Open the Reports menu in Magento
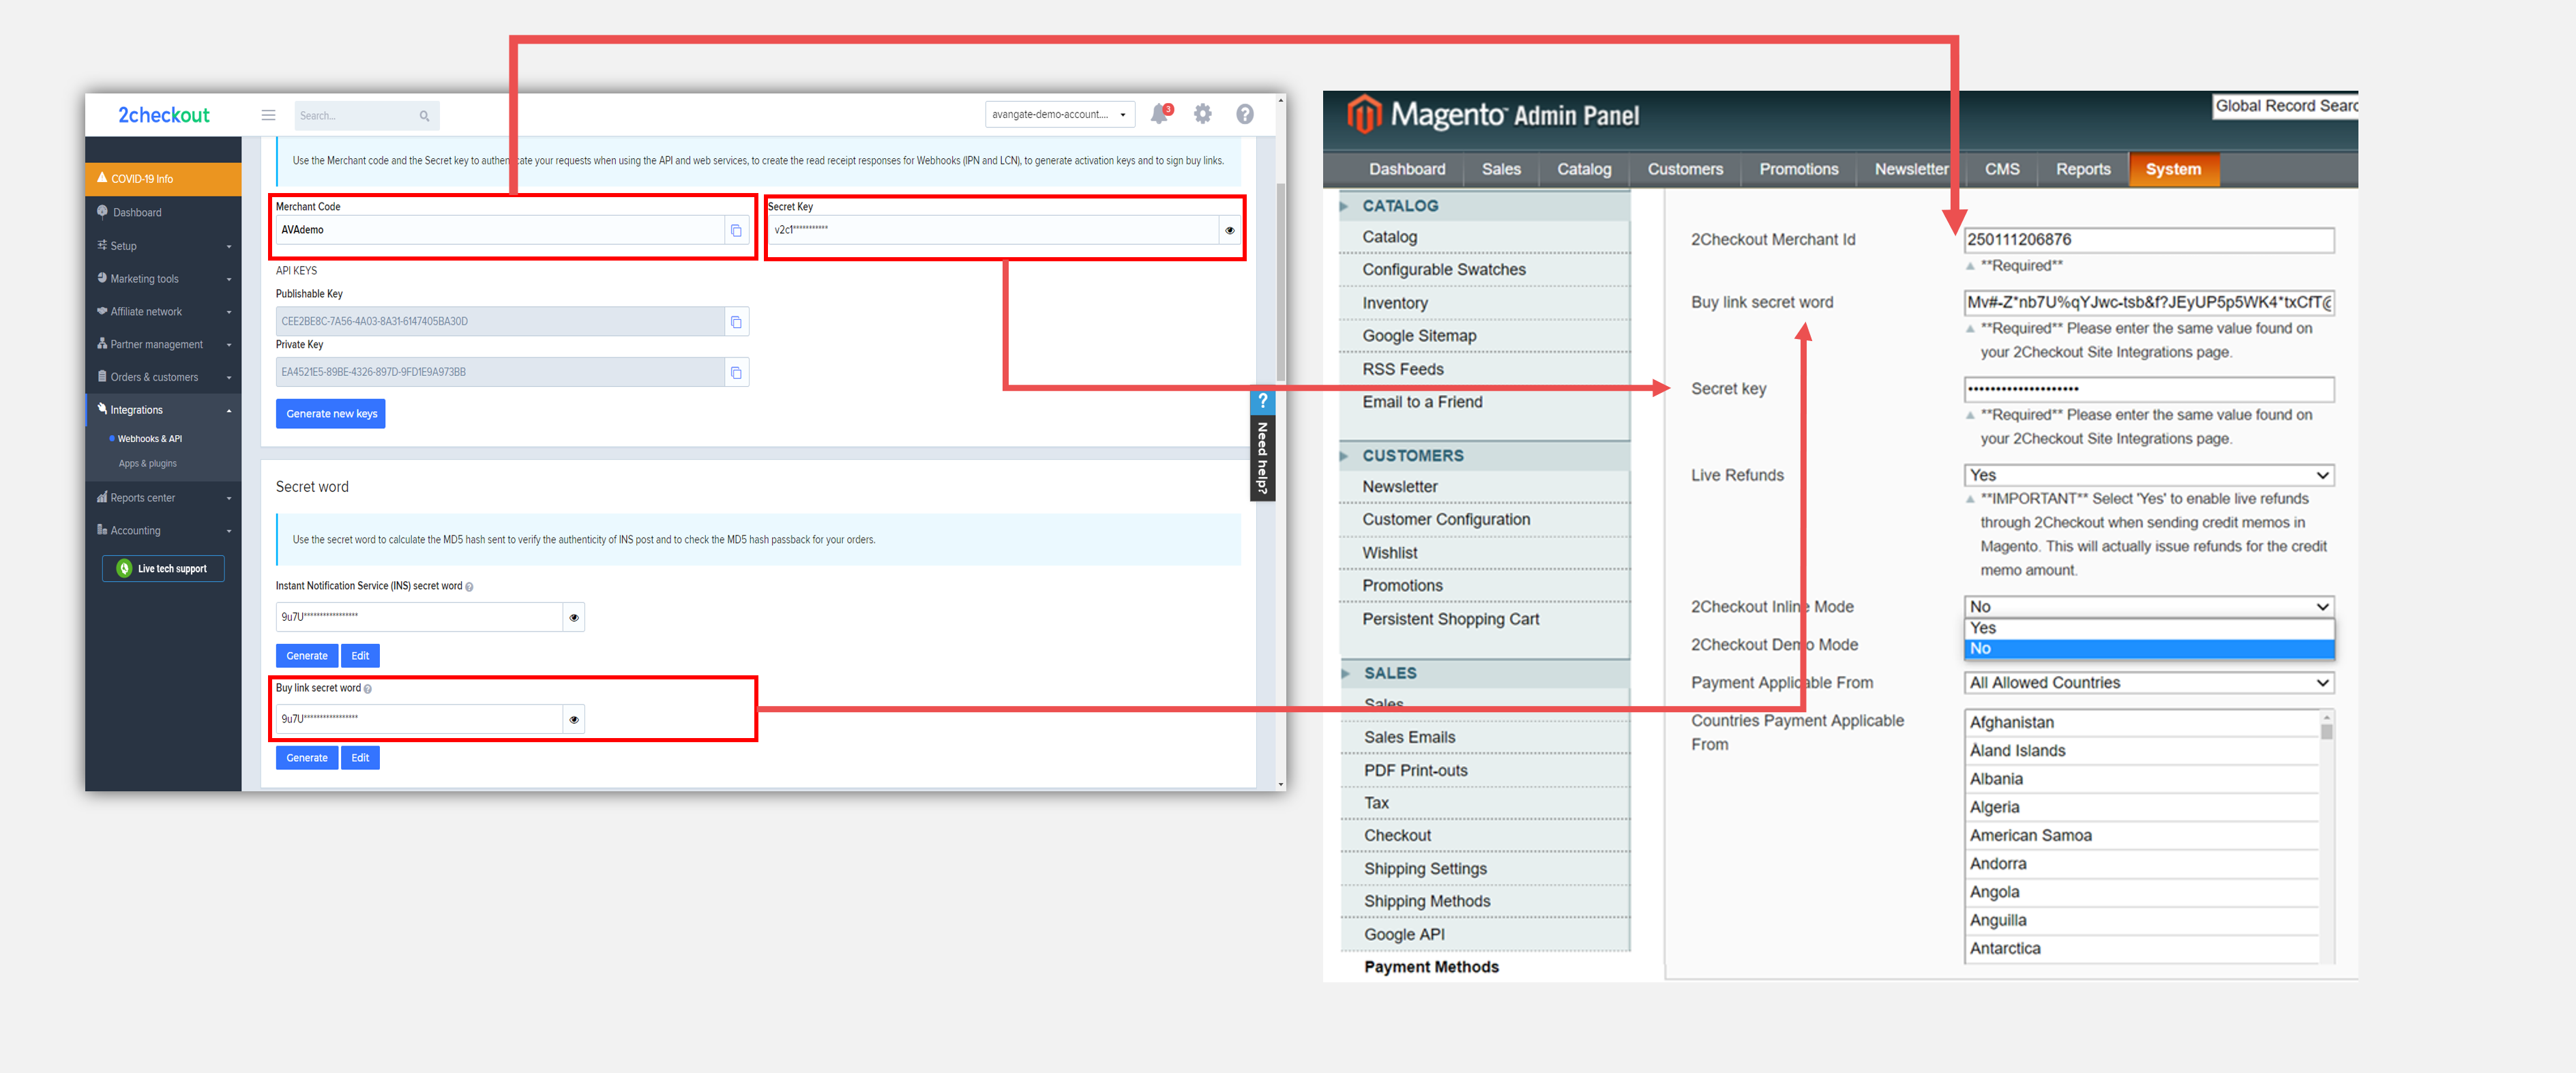Screen dimensions: 2576x1073 coord(2083,169)
